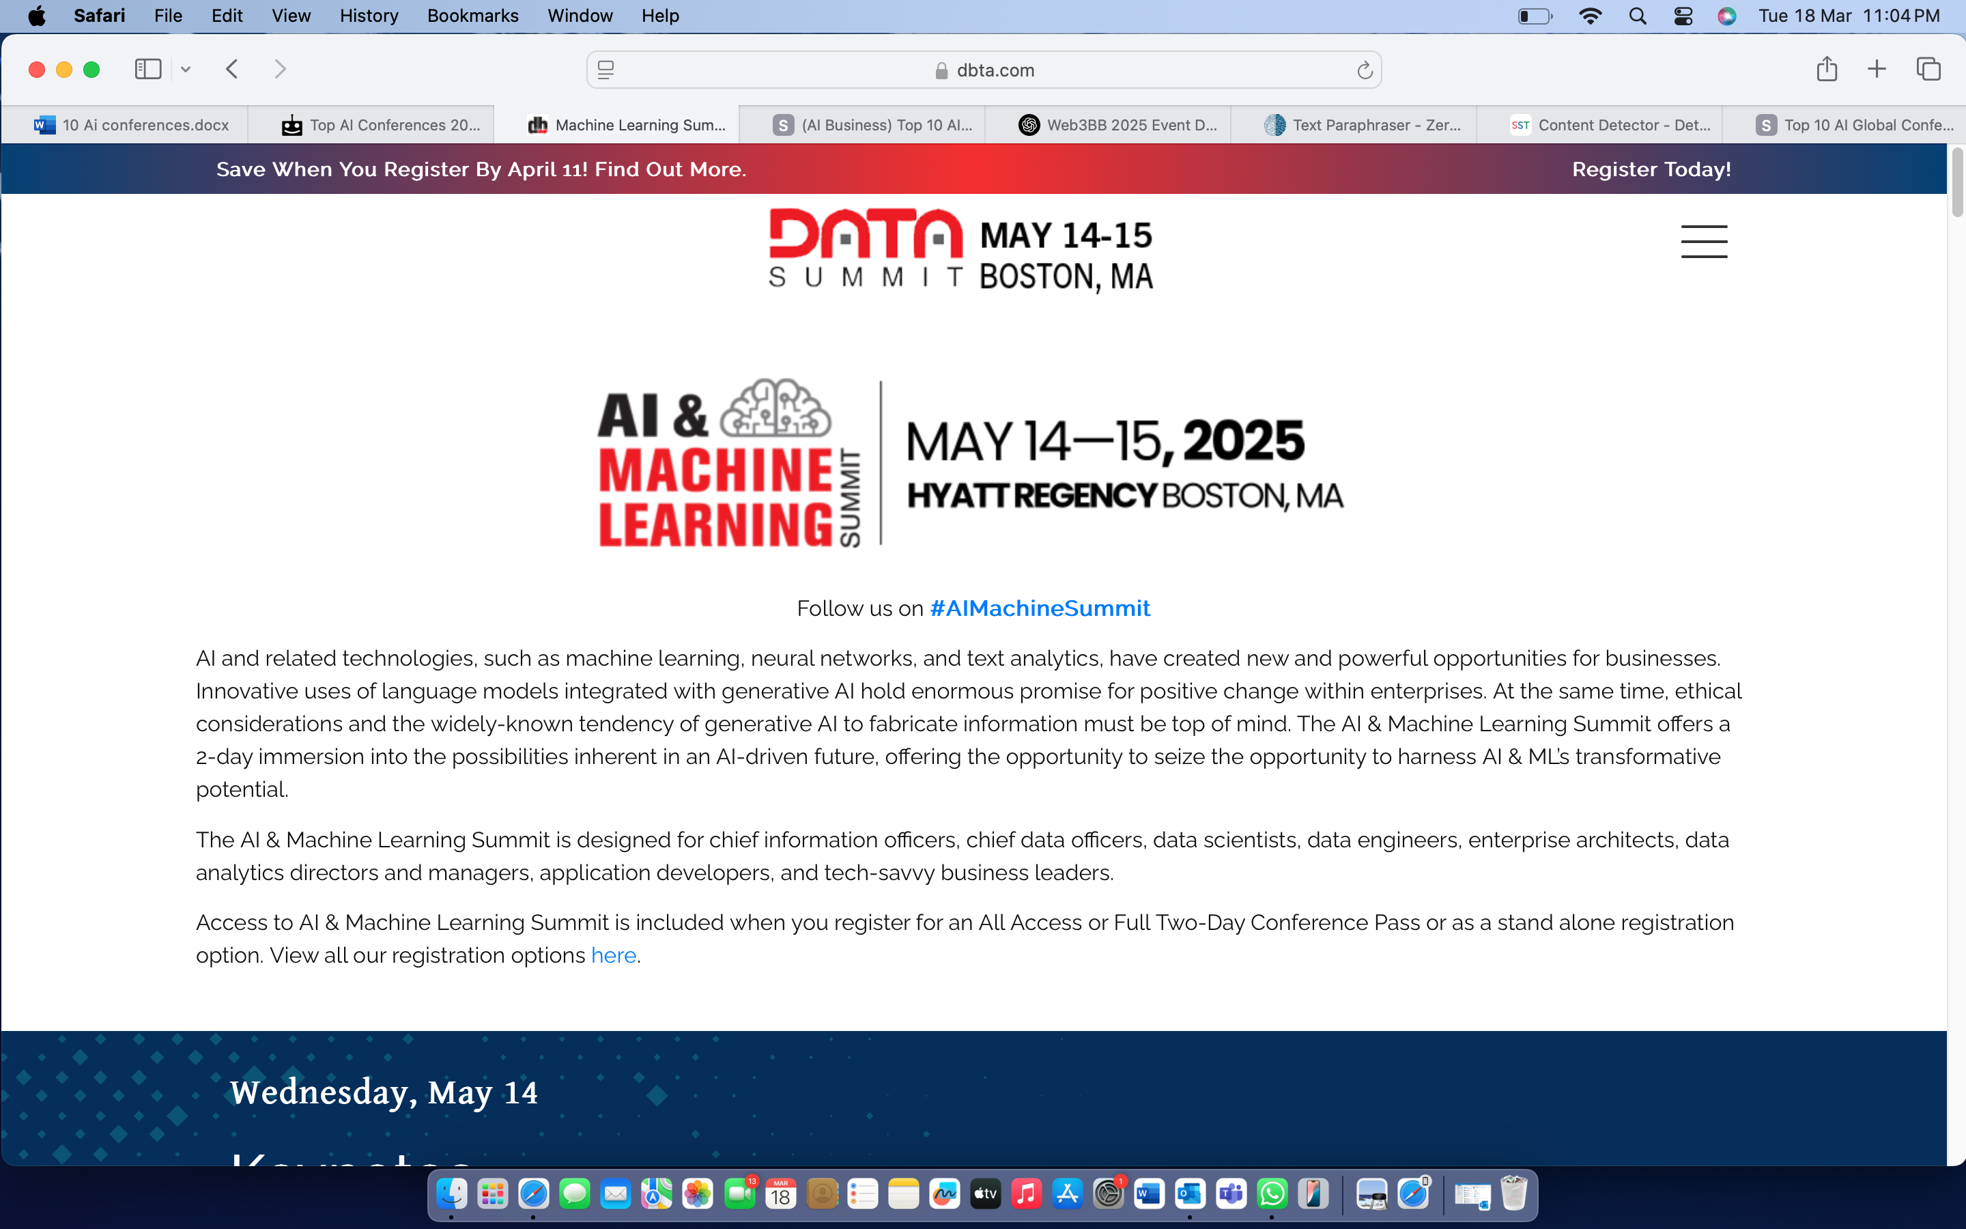
Task: Open the History menu
Action: [369, 16]
